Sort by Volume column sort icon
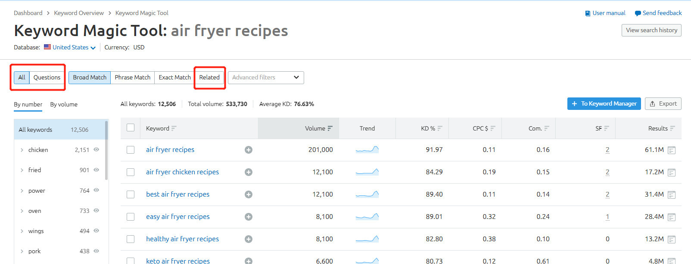 330,128
